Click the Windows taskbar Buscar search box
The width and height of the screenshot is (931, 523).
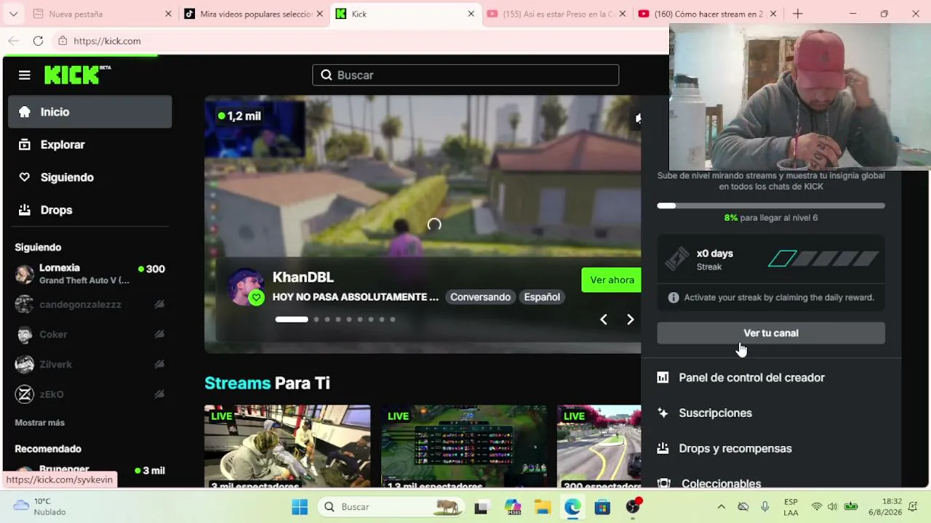tap(391, 506)
